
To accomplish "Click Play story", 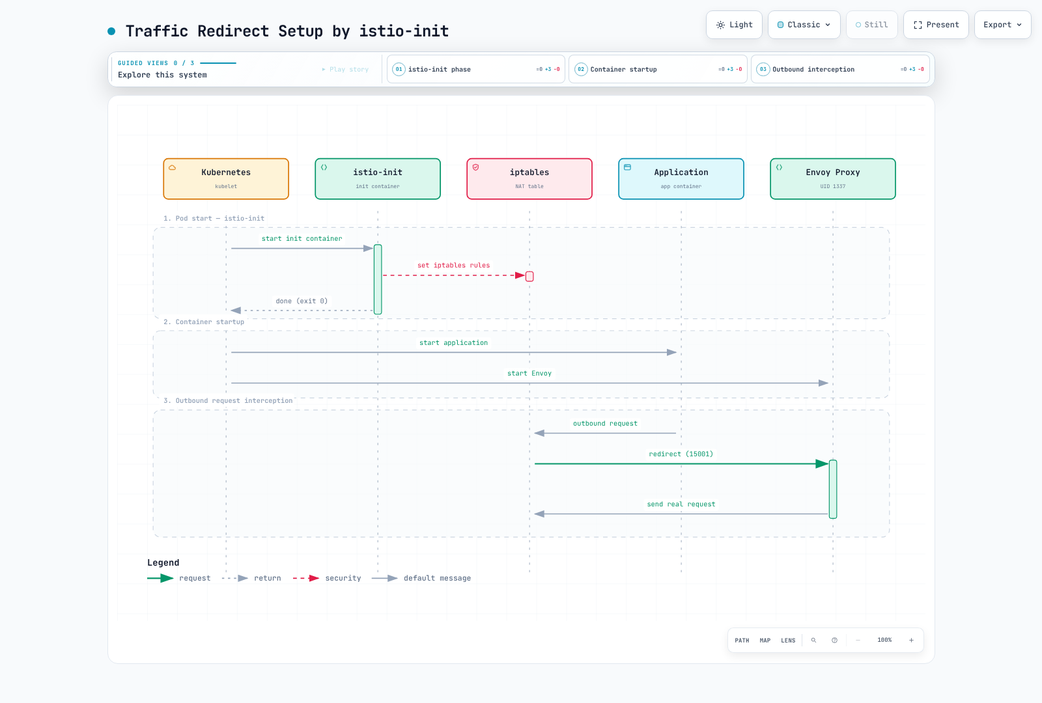I will click(x=345, y=70).
